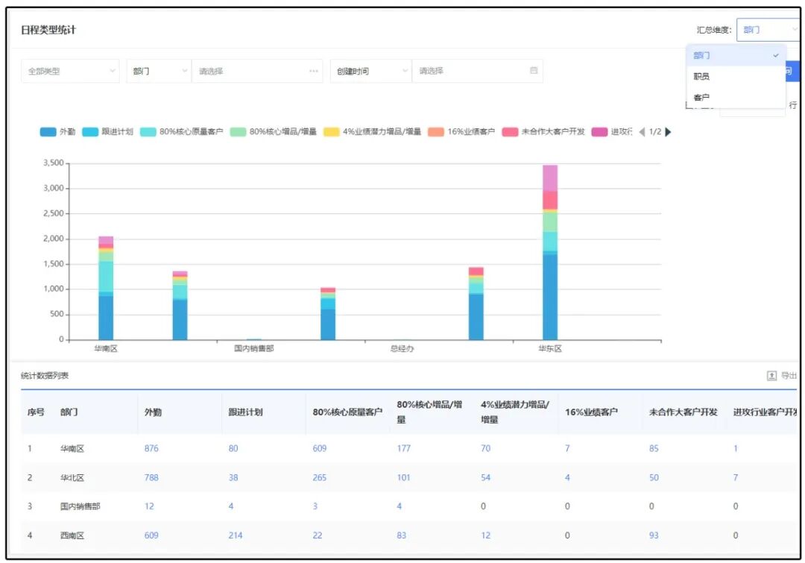Select 客户 option in dimension list

pos(736,98)
